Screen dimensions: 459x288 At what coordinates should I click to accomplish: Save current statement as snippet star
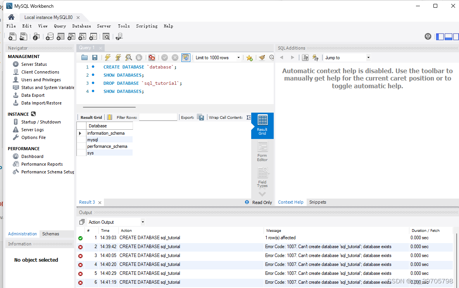[249, 58]
